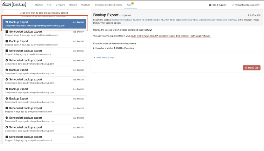Click completed checkmark icon of Job ID #330
264x151 pixels.
(7, 98)
